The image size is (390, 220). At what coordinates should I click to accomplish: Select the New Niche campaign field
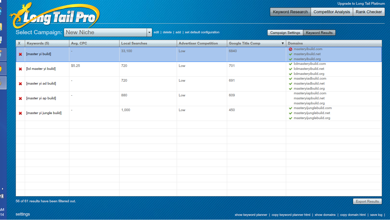105,32
